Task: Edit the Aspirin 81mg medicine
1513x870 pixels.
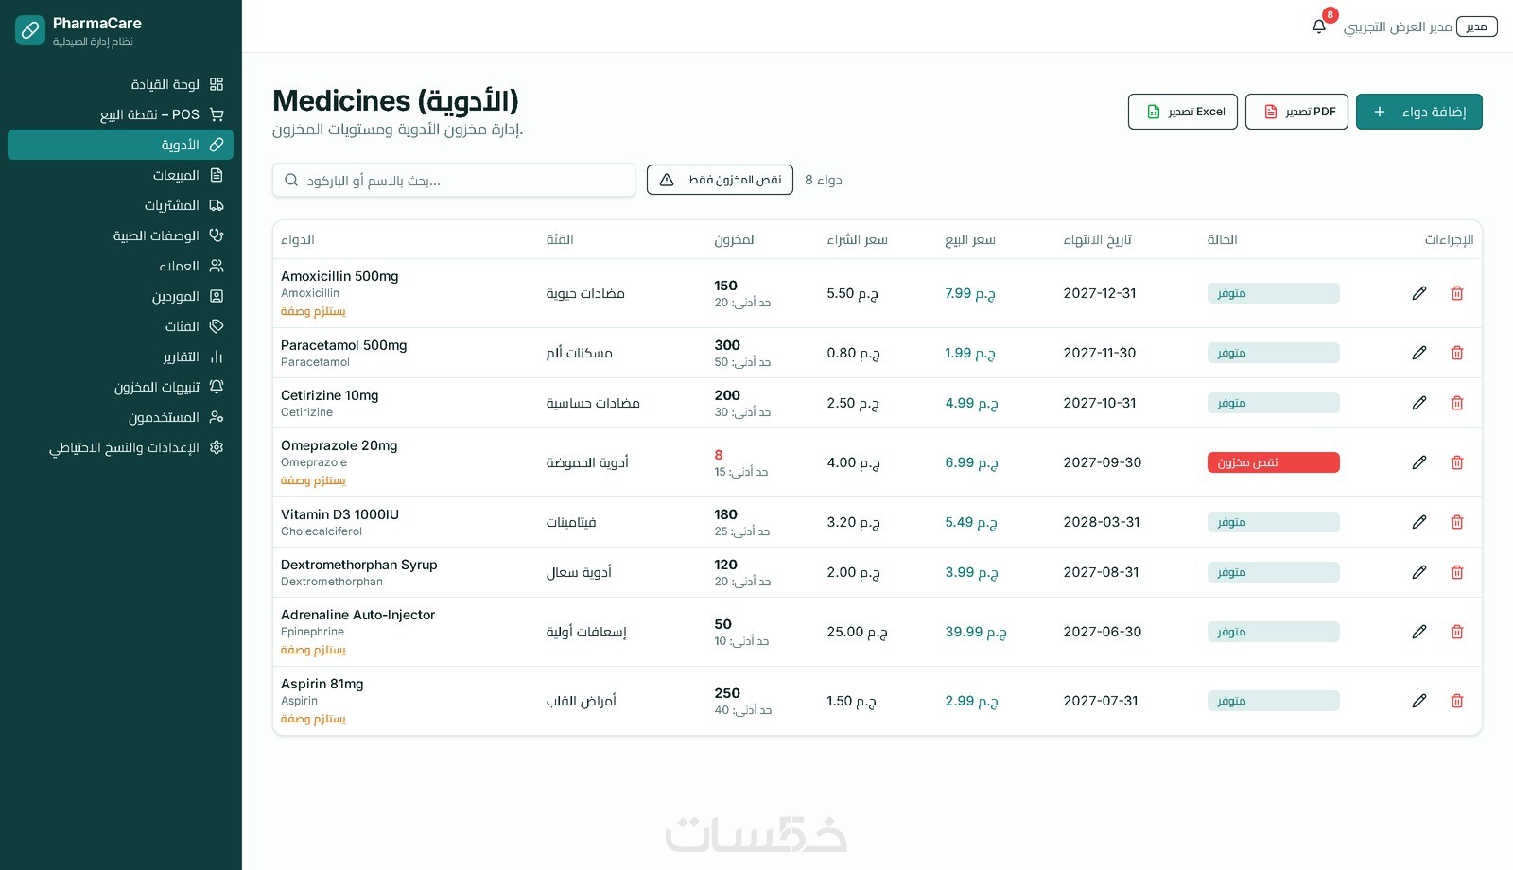Action: pyautogui.click(x=1419, y=701)
